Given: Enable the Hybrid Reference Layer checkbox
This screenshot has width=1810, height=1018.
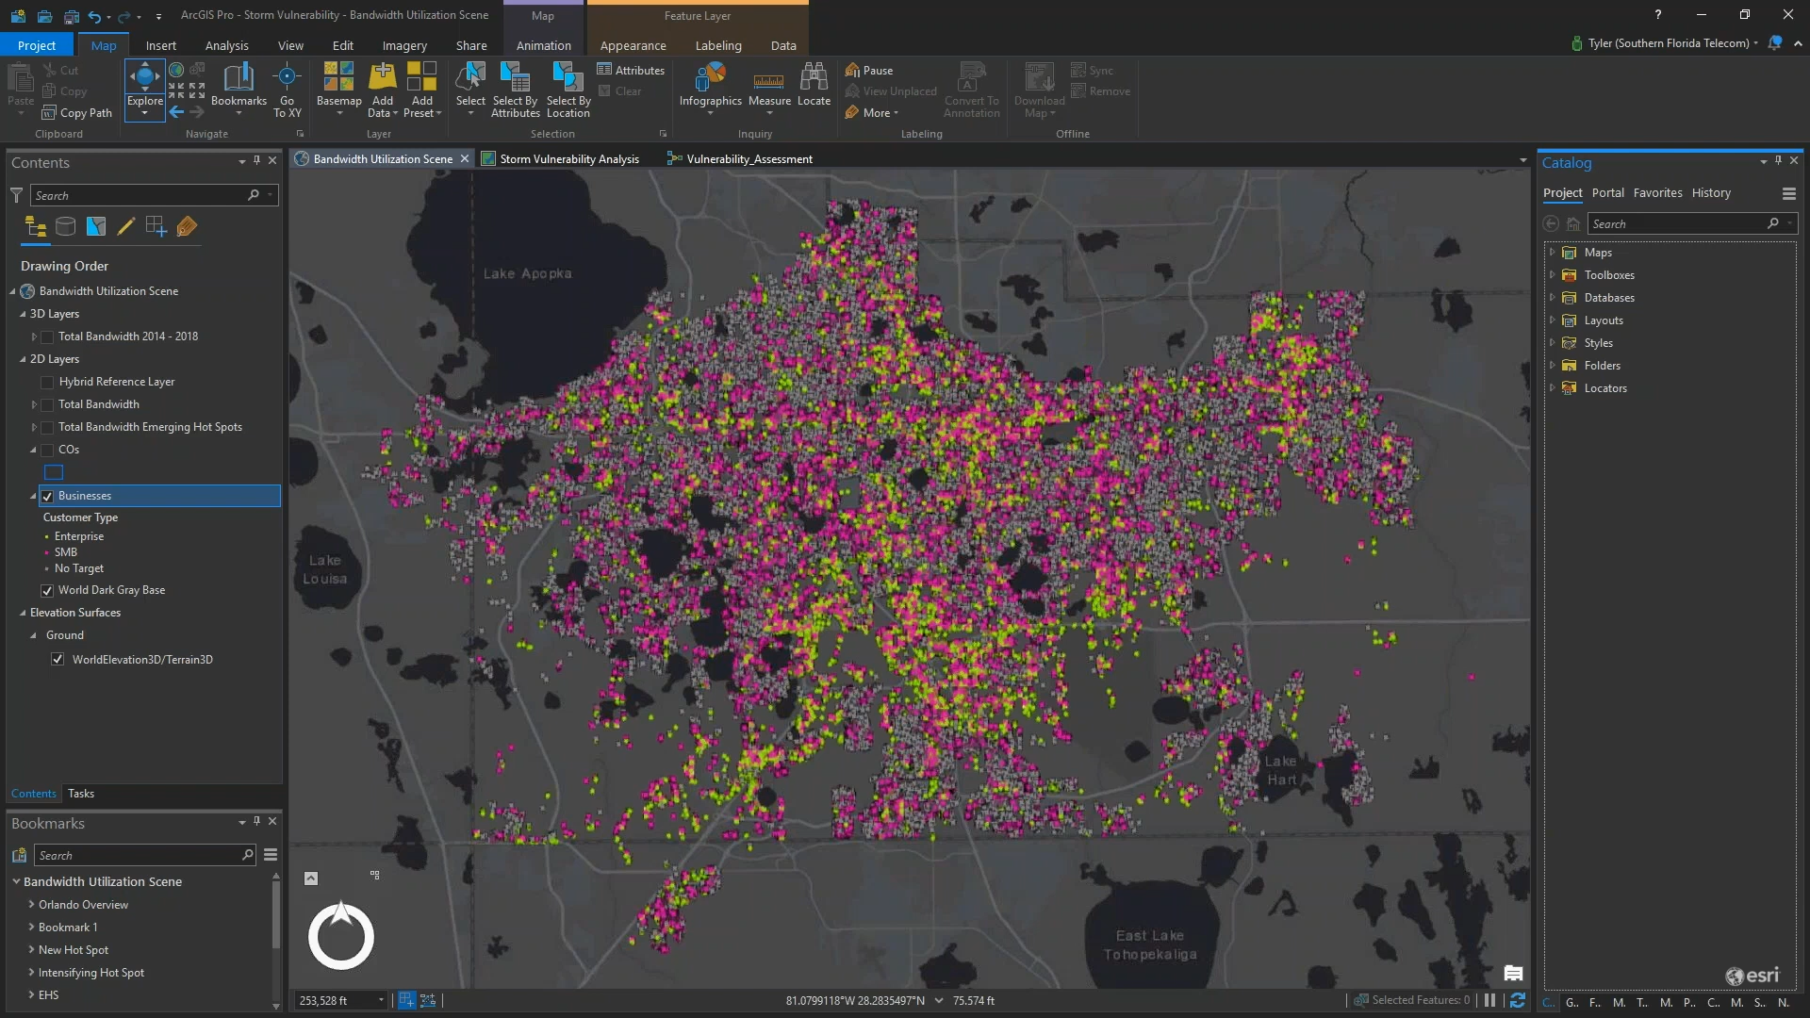Looking at the screenshot, I should pyautogui.click(x=47, y=383).
